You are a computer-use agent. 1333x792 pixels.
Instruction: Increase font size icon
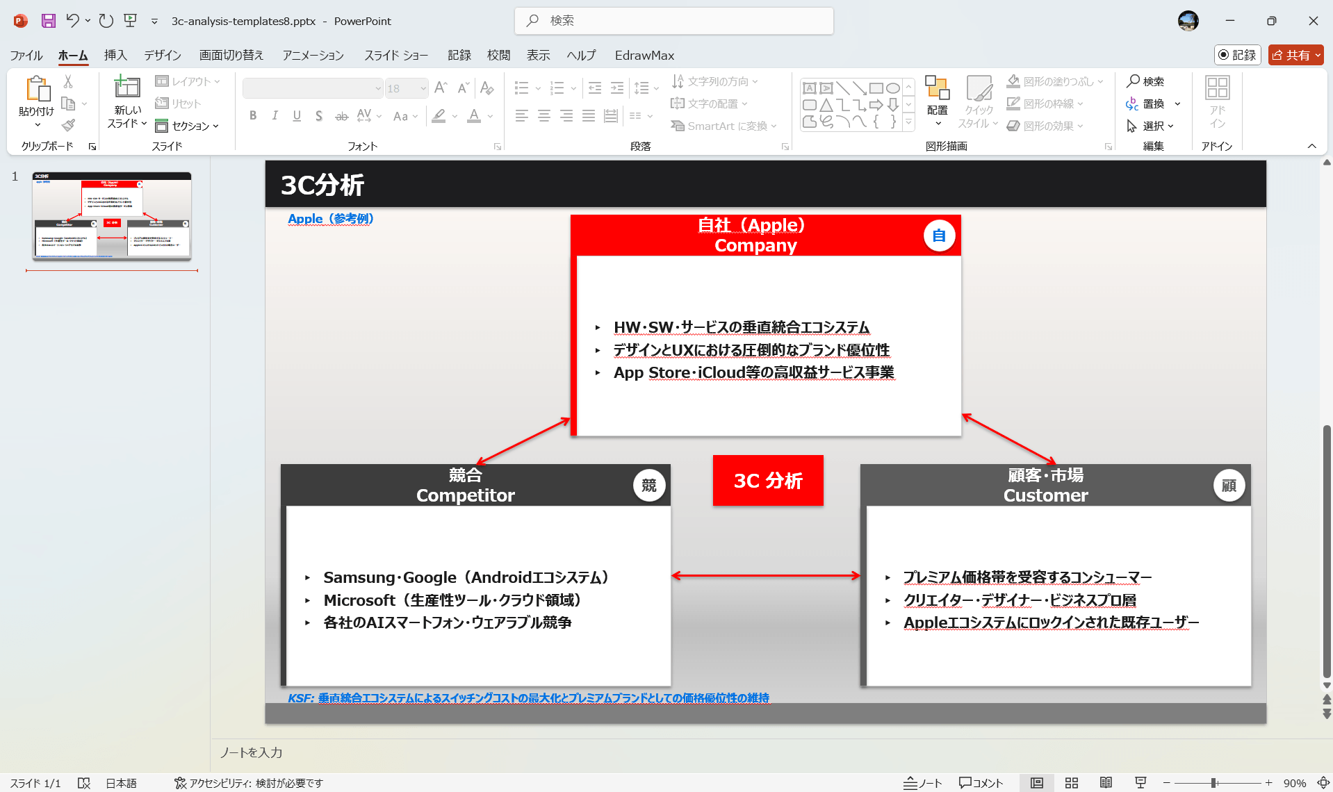[441, 88]
